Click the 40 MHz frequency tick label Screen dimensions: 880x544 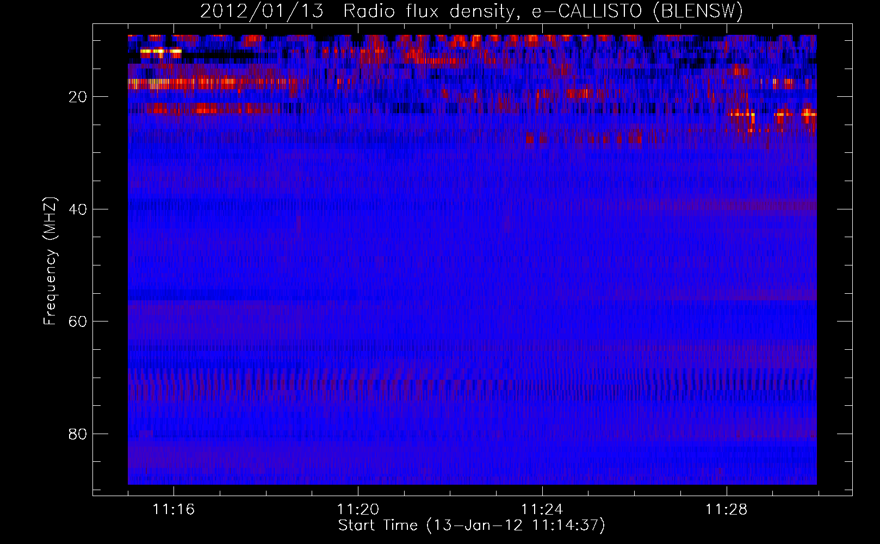[78, 209]
